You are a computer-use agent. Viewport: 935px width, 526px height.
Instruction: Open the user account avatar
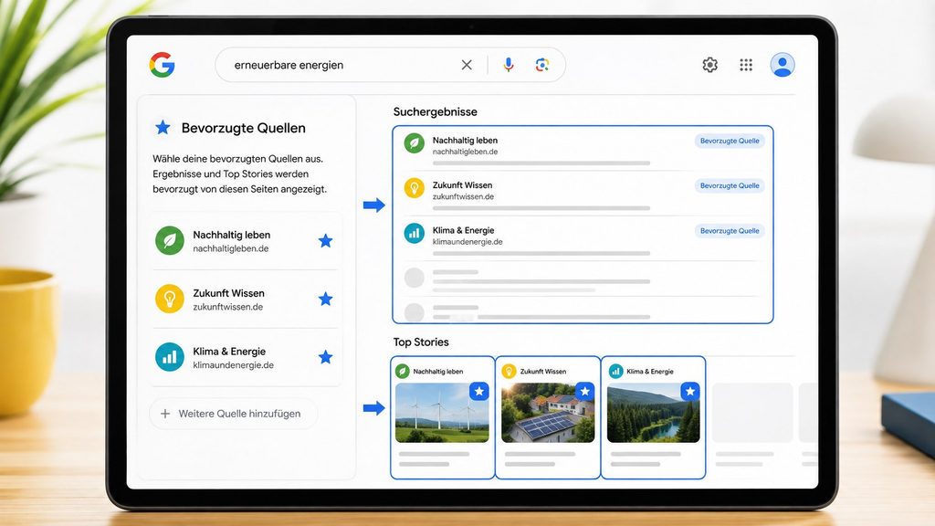tap(783, 65)
